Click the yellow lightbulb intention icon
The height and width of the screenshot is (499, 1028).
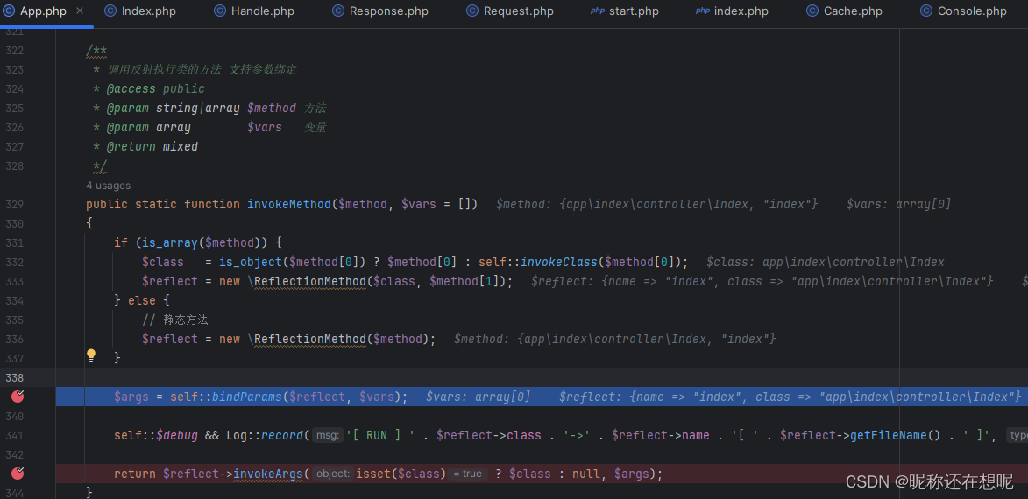(91, 355)
